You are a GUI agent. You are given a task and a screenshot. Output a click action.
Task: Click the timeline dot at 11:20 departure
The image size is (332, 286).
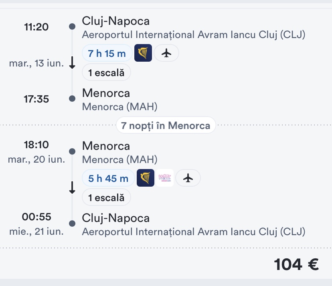[72, 26]
